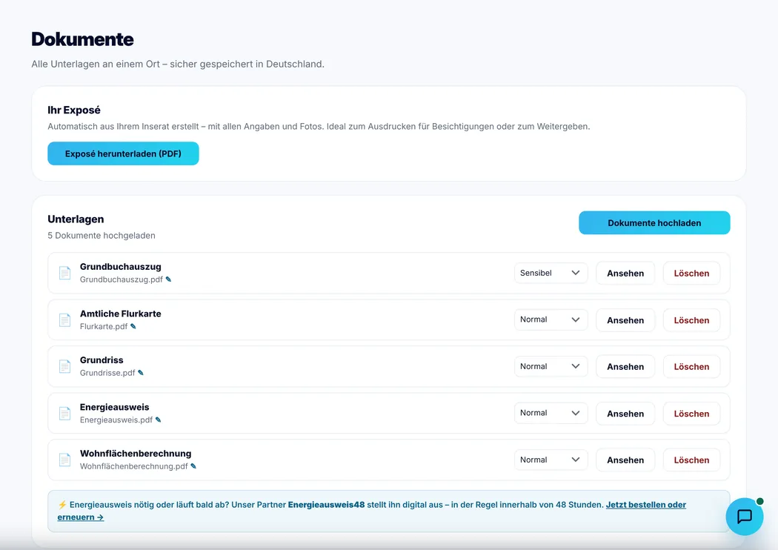The image size is (778, 550).
Task: Remove Energieausweis with Löschen
Action: click(x=691, y=414)
